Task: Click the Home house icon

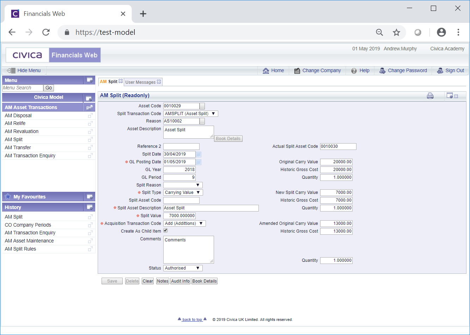Action: click(266, 71)
